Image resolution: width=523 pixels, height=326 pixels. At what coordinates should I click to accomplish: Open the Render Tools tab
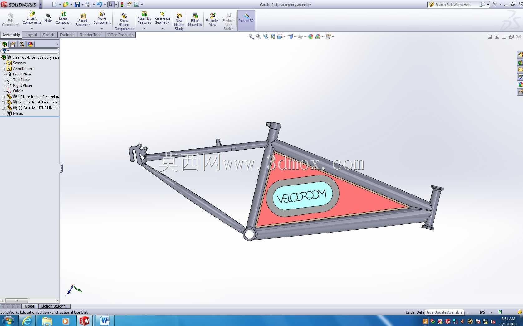point(91,35)
